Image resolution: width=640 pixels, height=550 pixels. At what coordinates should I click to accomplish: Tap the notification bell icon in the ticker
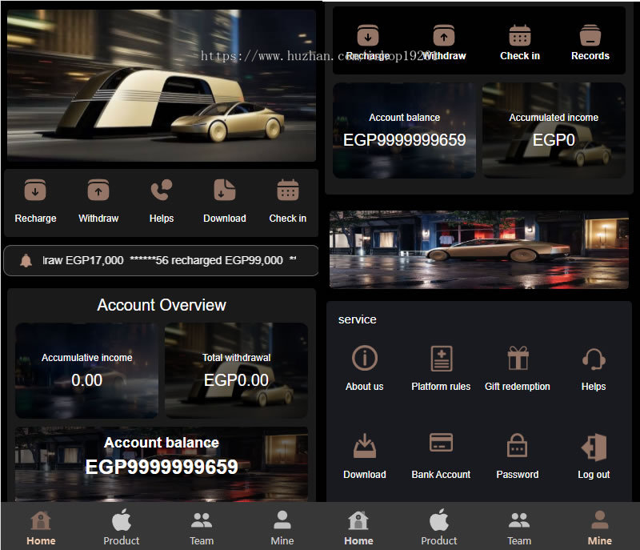(x=26, y=260)
